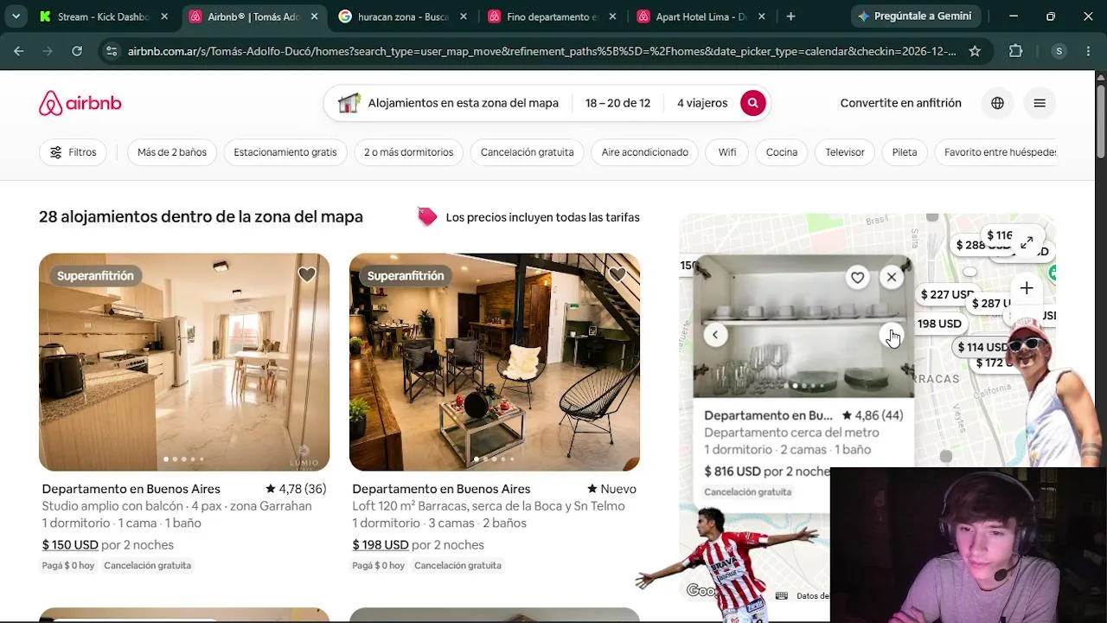Open the globe language and currency selector
Screen dimensions: 1107x623
[997, 103]
